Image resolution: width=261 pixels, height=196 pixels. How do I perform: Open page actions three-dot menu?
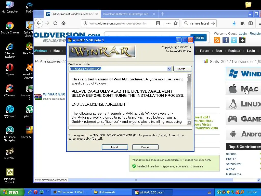[168, 23]
